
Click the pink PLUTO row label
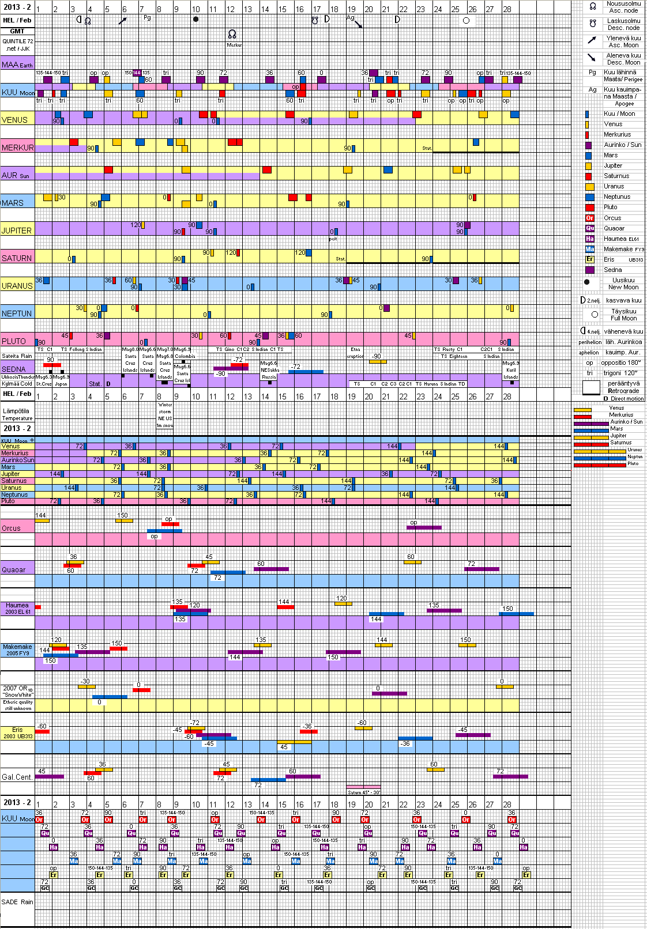[14, 341]
